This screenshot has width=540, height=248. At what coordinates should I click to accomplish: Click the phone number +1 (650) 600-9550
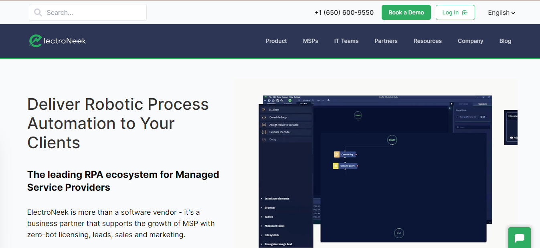344,12
